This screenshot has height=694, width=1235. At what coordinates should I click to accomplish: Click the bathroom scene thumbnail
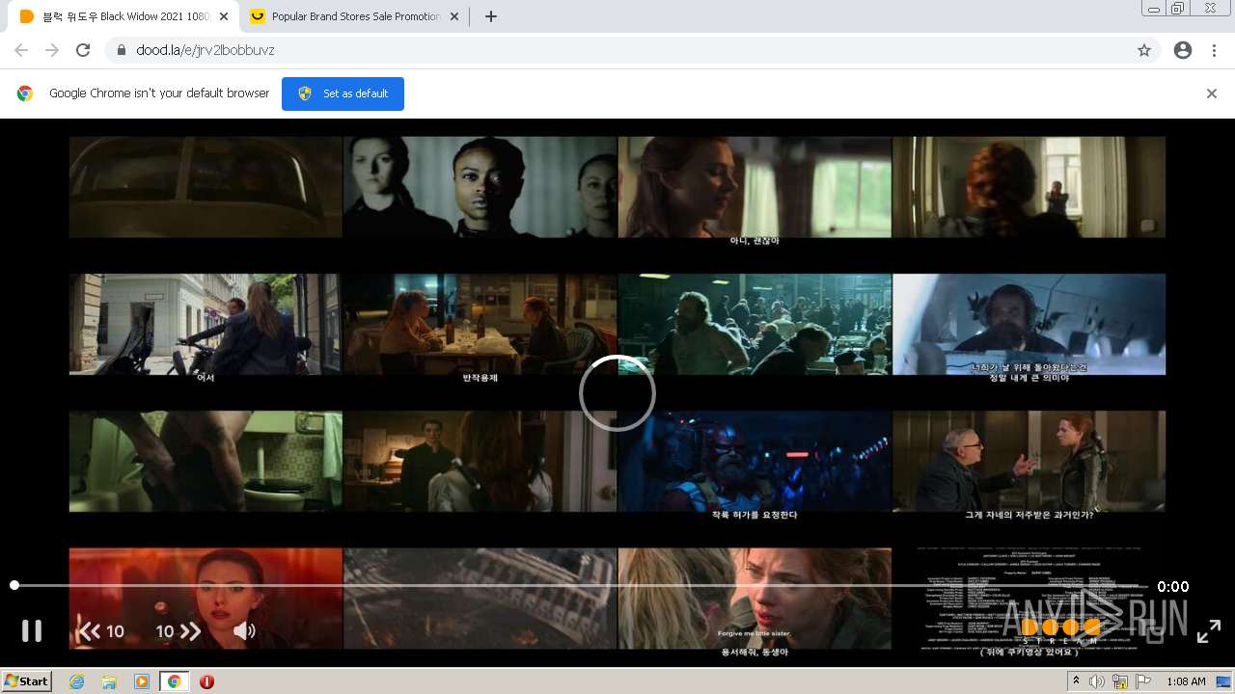[x=206, y=462]
